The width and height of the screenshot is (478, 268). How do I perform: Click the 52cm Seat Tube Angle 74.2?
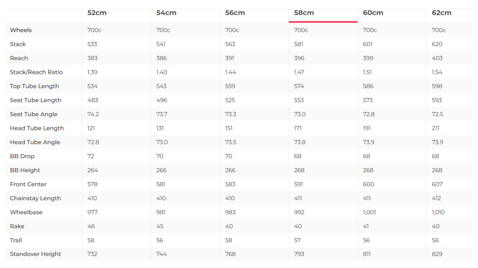tap(93, 114)
